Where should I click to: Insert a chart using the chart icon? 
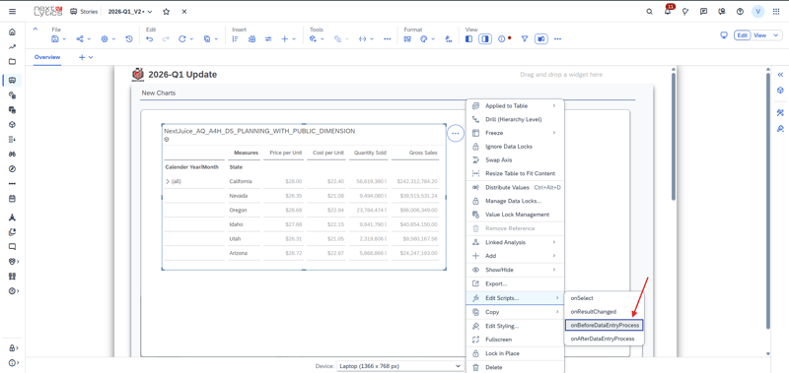[236, 38]
